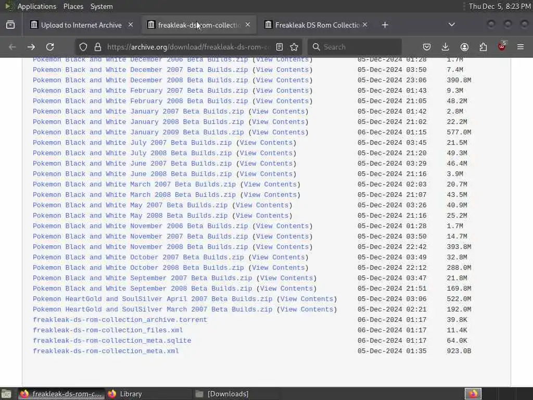Download October 2007 Beta Builds.zip
This screenshot has width=533, height=400.
tap(138, 257)
